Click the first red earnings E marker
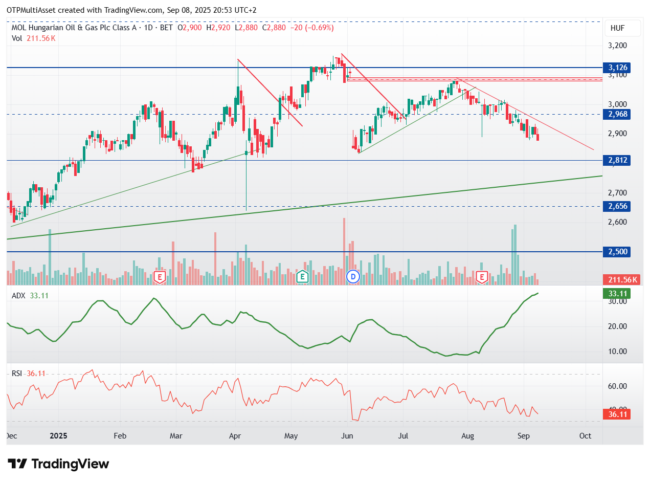650x483 pixels. click(160, 277)
